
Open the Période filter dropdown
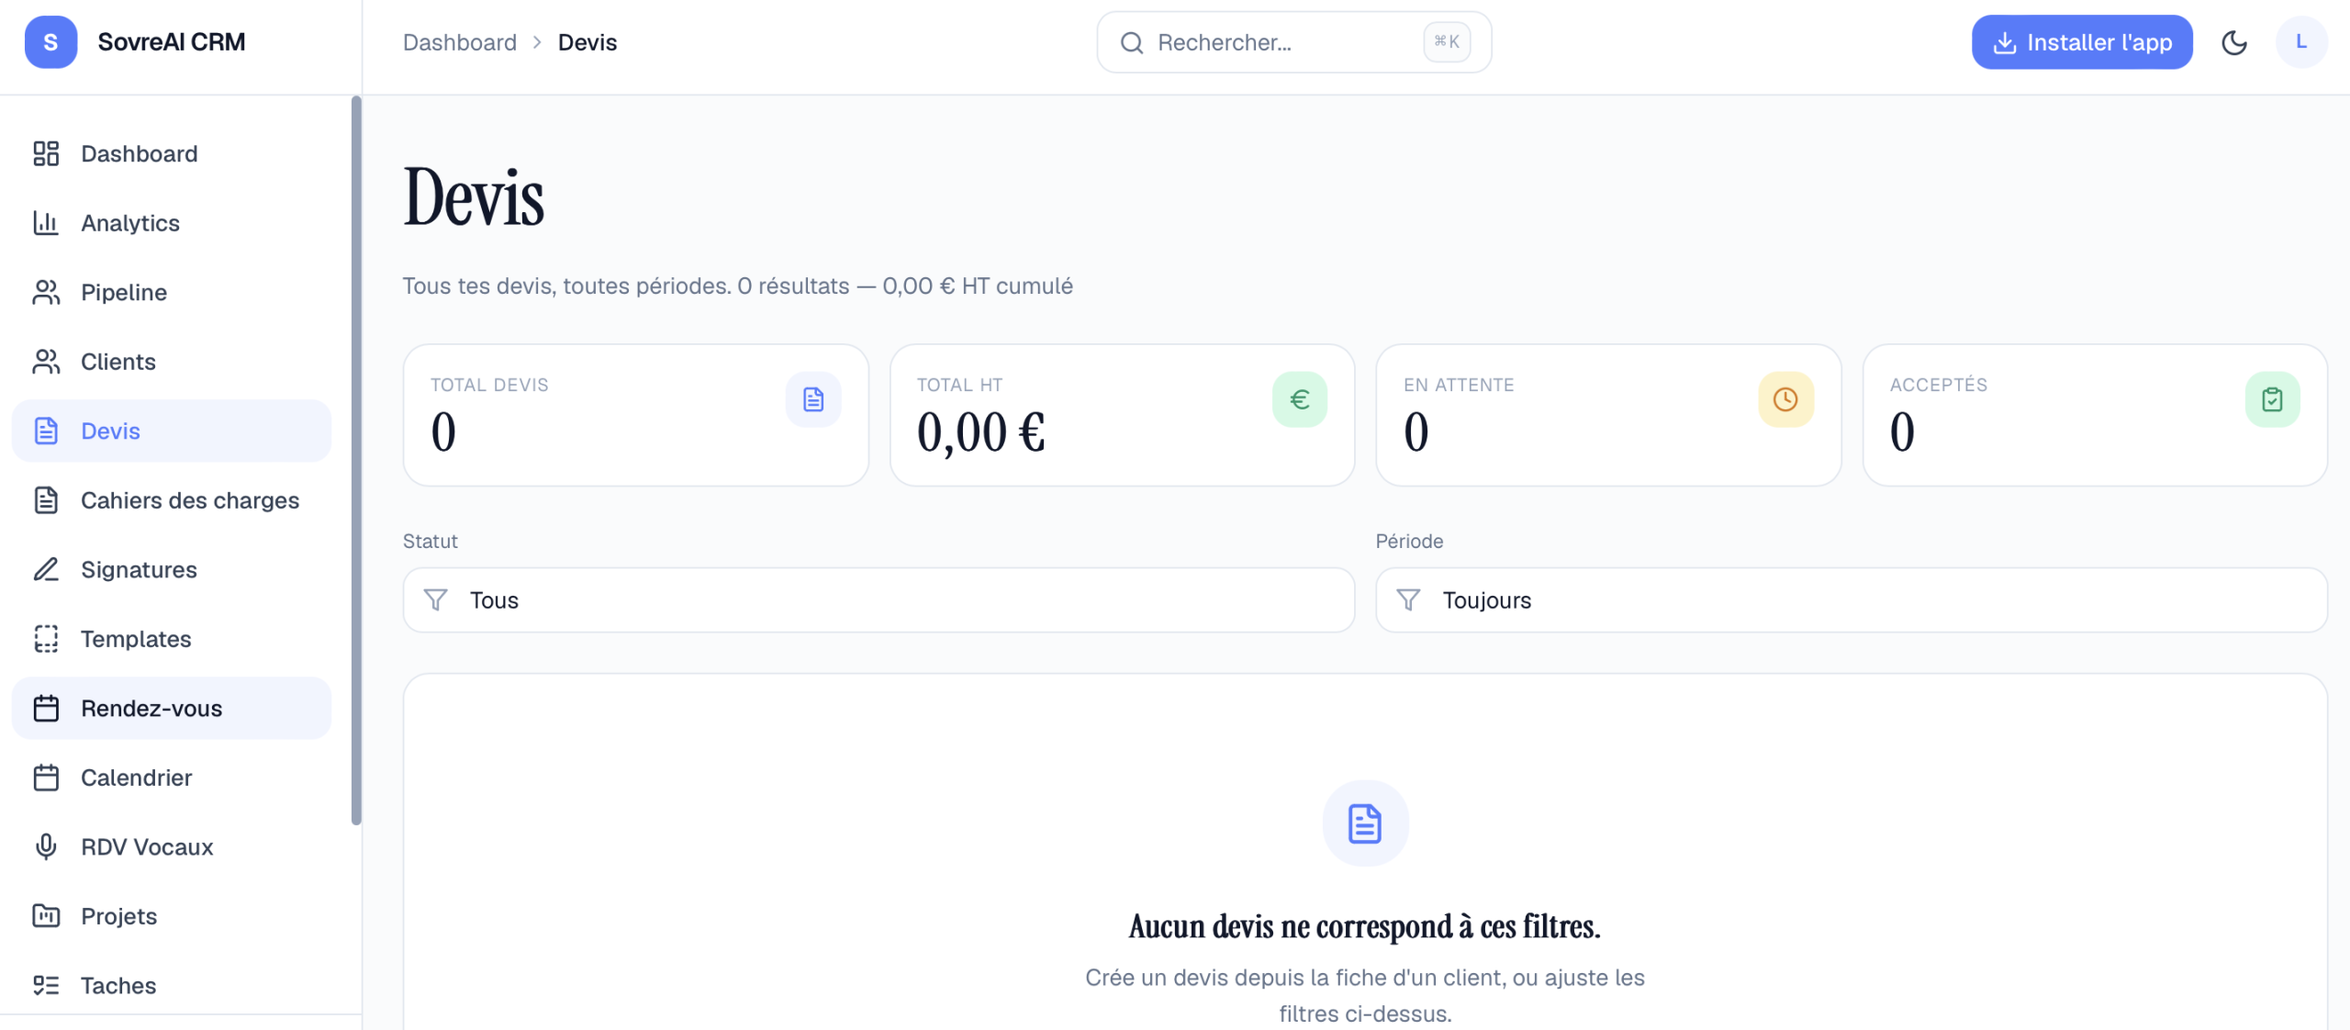pos(1852,600)
